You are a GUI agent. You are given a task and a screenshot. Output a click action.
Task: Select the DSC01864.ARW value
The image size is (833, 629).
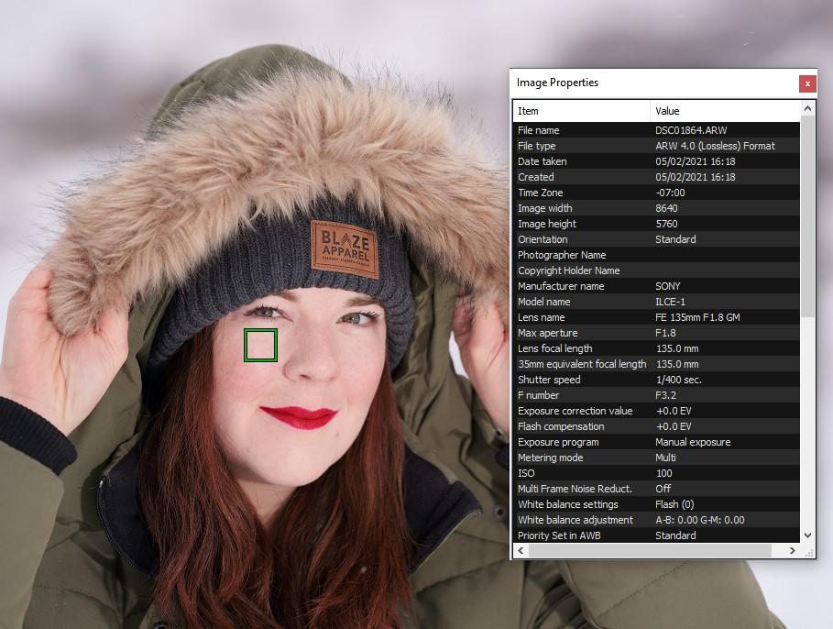(x=691, y=130)
